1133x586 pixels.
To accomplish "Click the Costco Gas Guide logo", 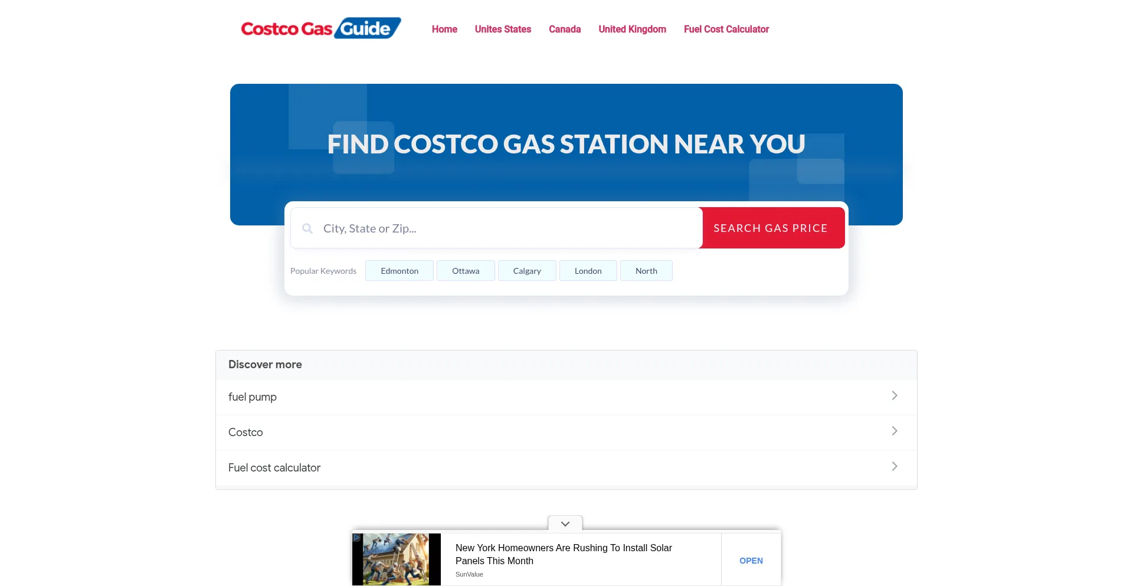I will (x=320, y=28).
